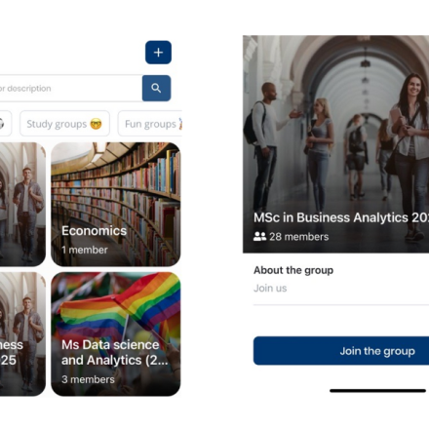Click the 28 members count
Screen dimensions: 429x429
pos(298,237)
